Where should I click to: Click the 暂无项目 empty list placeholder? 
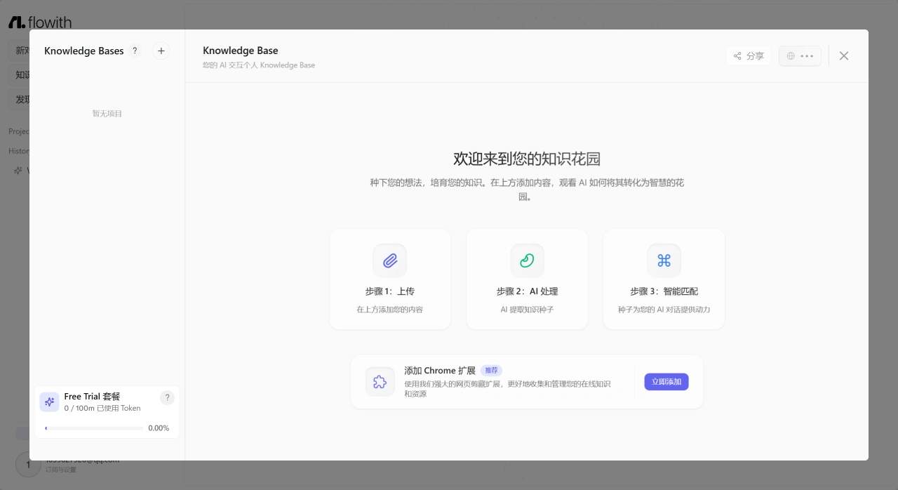click(107, 114)
